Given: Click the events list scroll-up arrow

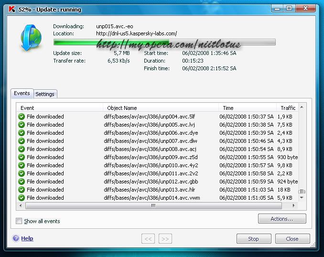Looking at the screenshot, I should tap(302, 107).
